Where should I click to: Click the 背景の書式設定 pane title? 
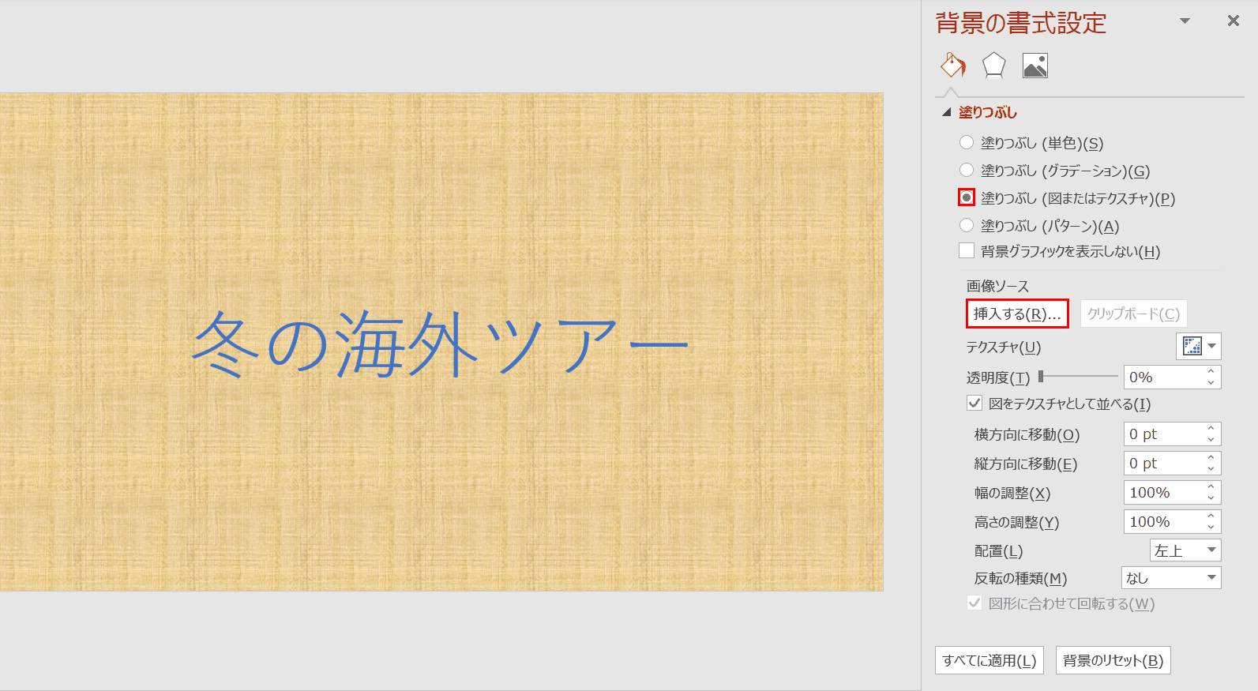point(1021,23)
